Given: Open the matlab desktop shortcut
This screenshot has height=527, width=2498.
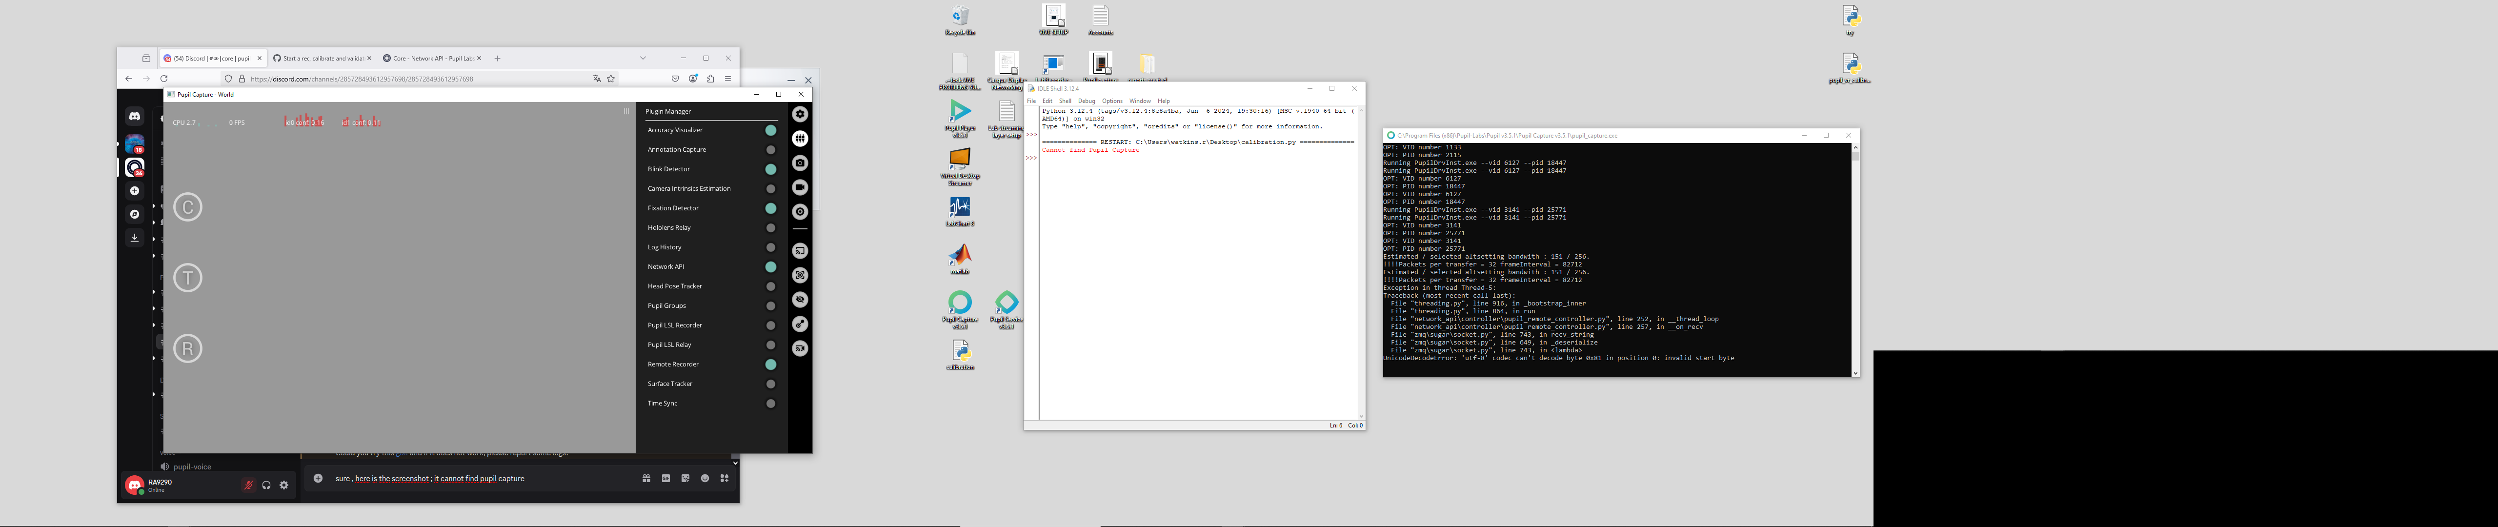Looking at the screenshot, I should [960, 259].
